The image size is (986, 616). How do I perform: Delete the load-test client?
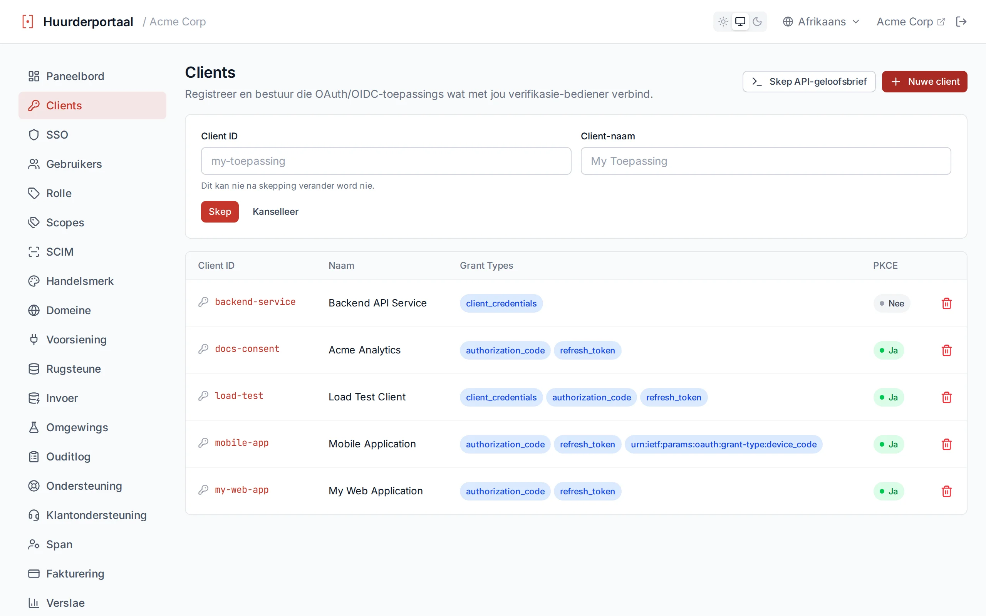coord(946,397)
